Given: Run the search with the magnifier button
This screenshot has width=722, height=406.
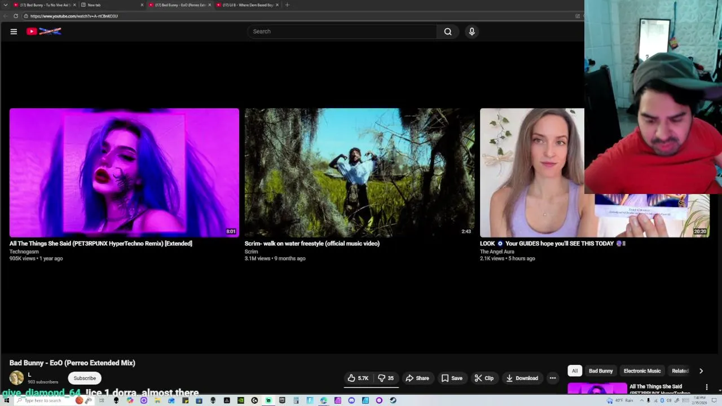Looking at the screenshot, I should coord(448,32).
